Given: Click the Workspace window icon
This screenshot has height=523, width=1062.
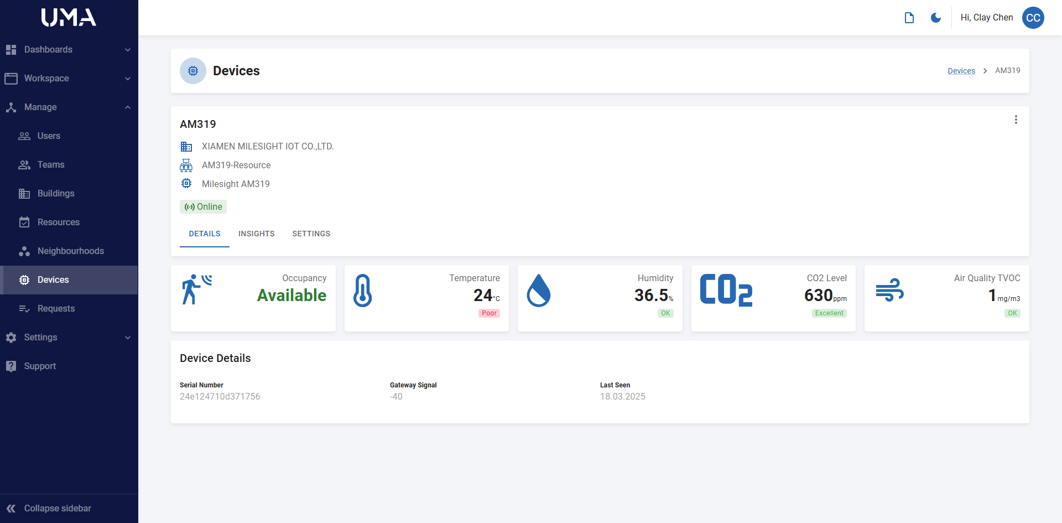Looking at the screenshot, I should tap(11, 79).
